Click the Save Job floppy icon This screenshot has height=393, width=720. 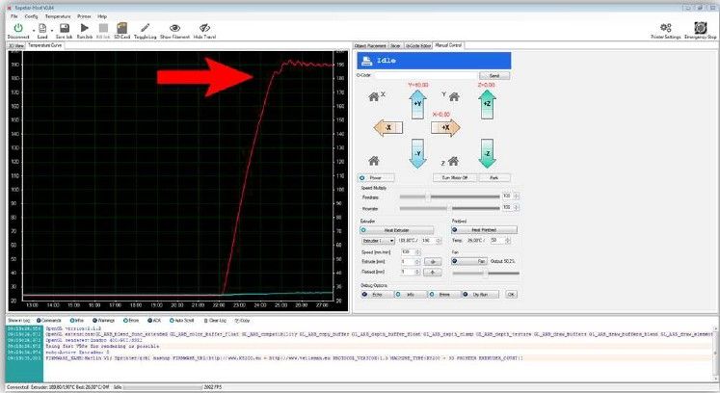point(65,28)
